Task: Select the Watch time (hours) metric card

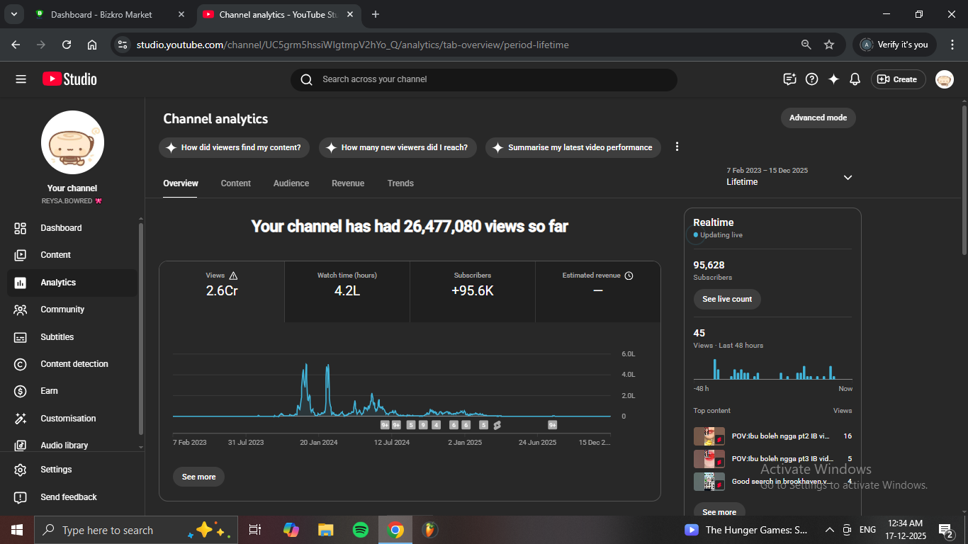Action: tap(347, 291)
